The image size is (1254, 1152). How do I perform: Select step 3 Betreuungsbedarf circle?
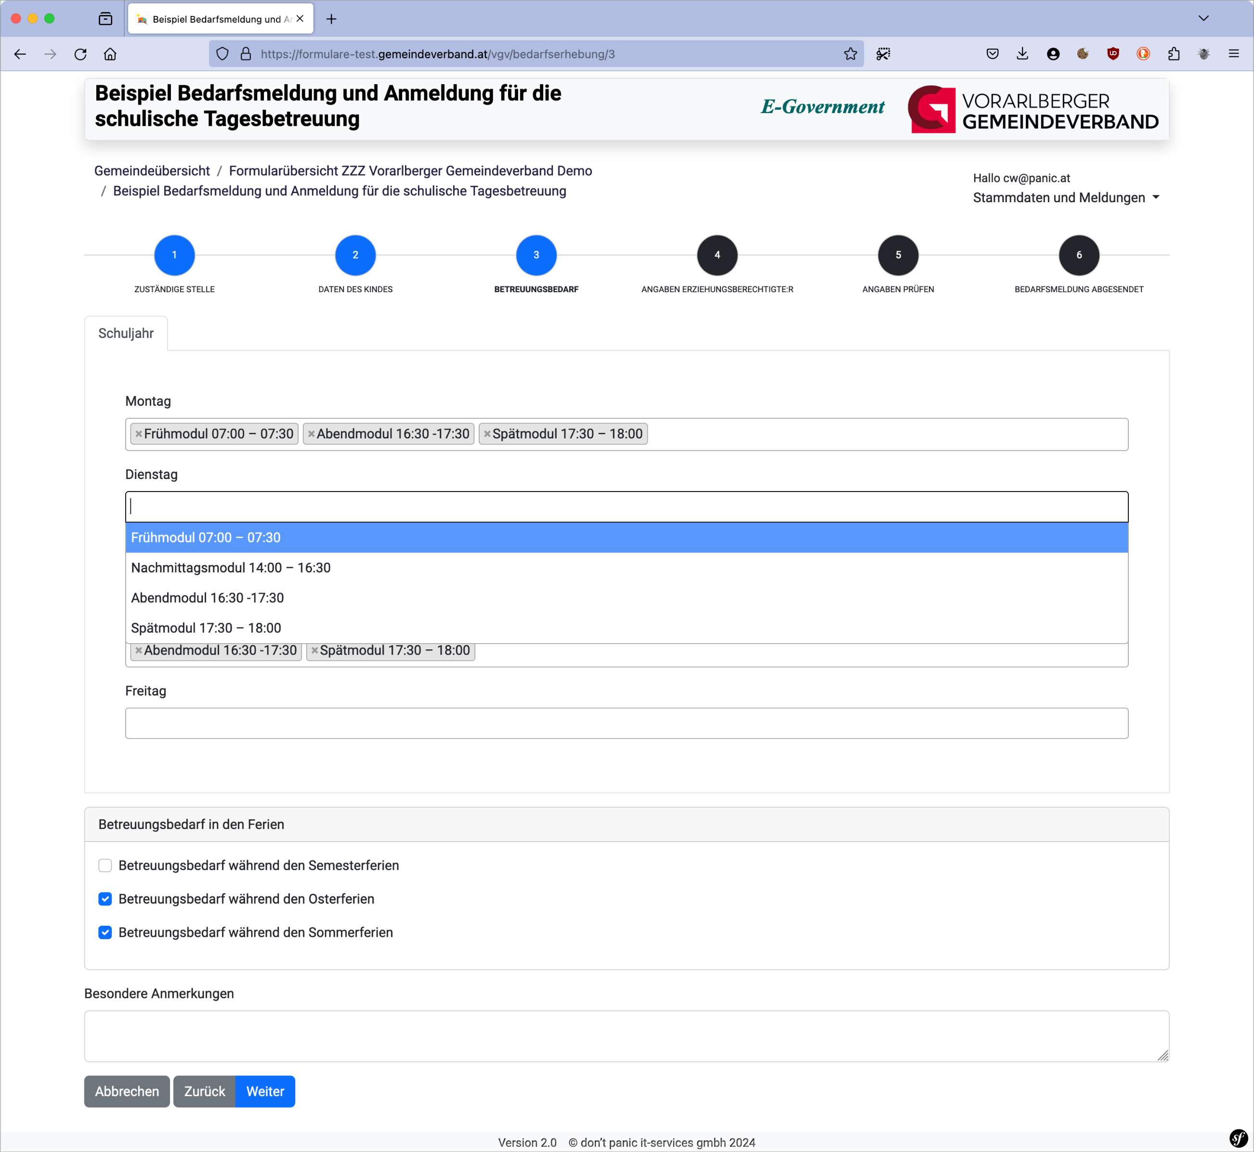[536, 255]
